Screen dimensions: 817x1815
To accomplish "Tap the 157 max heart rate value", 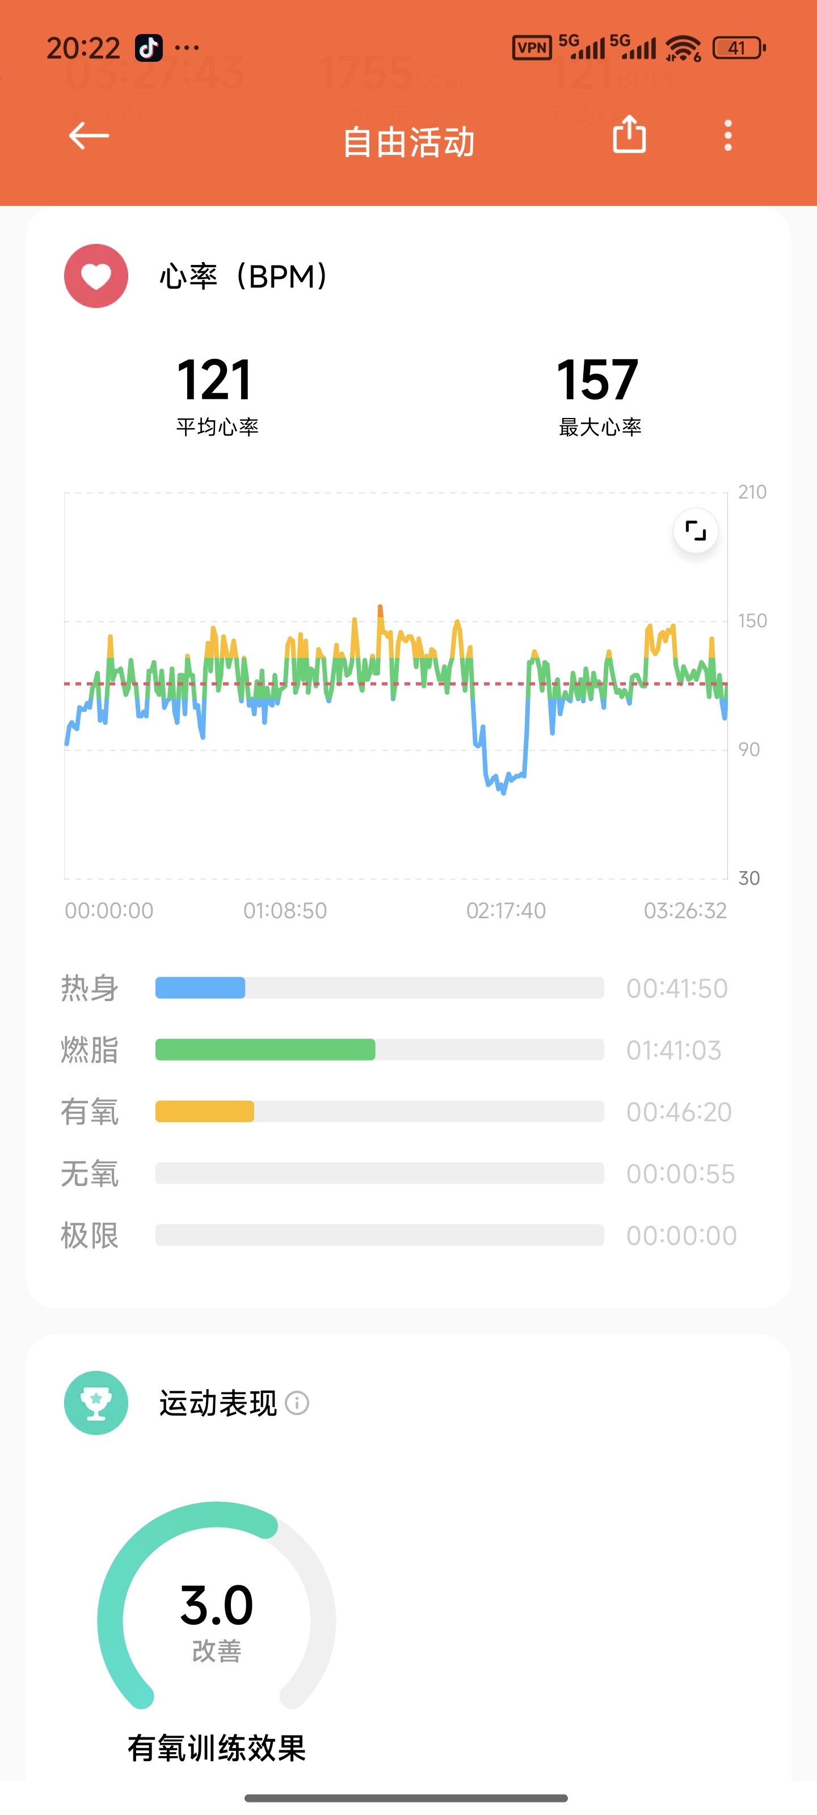I will [598, 381].
